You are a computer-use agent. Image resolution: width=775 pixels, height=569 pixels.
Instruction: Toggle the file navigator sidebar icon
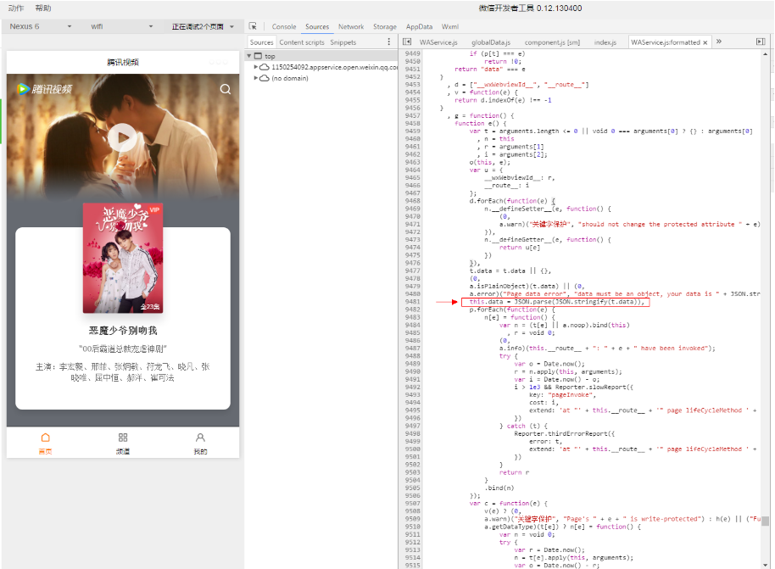(x=407, y=42)
